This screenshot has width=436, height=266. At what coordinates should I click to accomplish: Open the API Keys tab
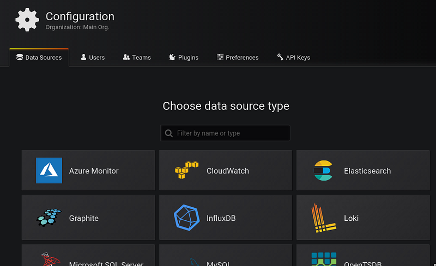pos(294,58)
